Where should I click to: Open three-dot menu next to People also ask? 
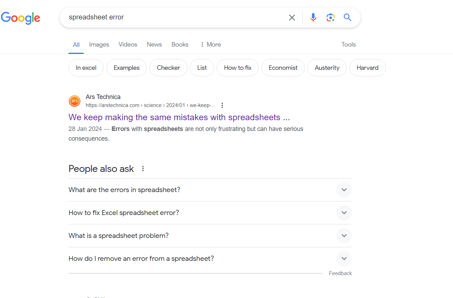tap(143, 169)
